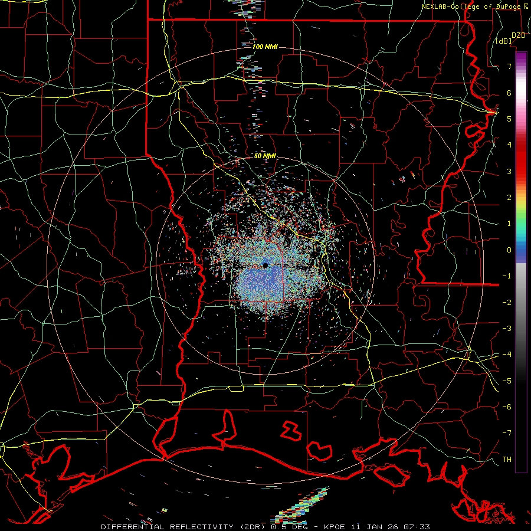Click the "1" value on color scale

click(509, 224)
